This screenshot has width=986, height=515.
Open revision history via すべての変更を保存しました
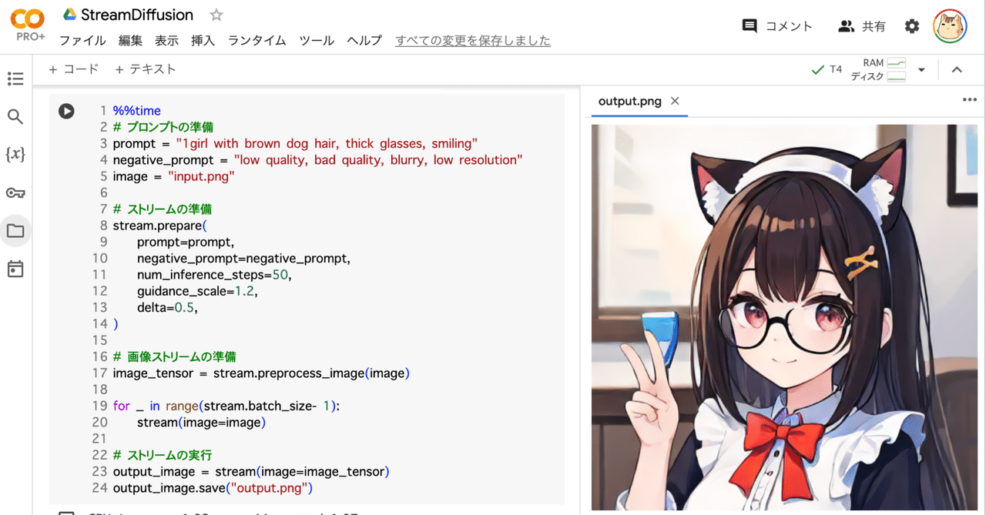pos(472,41)
